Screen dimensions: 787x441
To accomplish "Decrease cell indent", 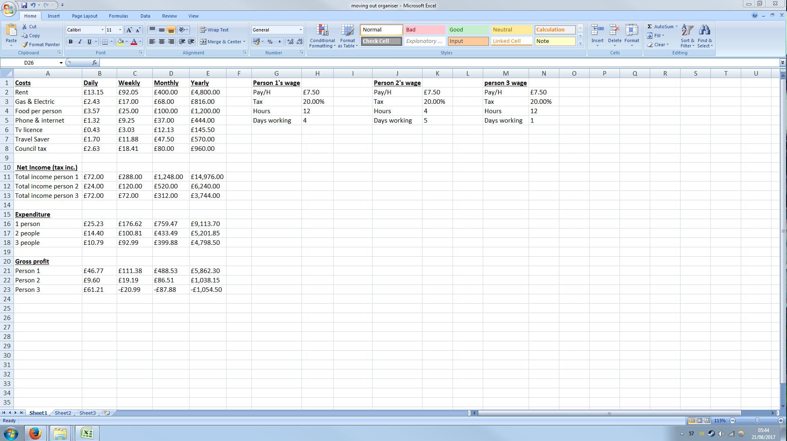I will pos(182,42).
